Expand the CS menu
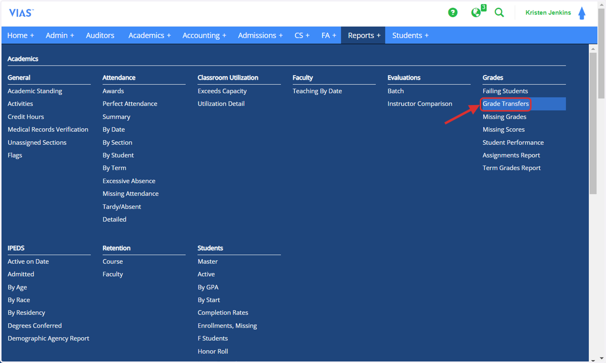606x363 pixels. (302, 35)
